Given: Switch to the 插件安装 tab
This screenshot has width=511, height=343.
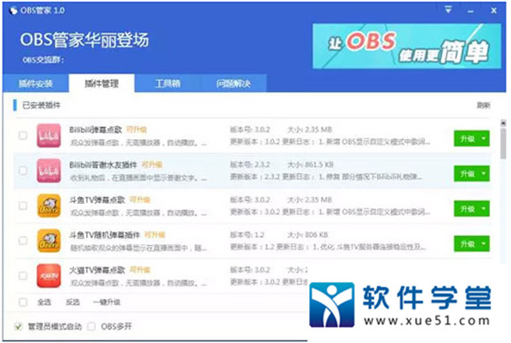Looking at the screenshot, I should coord(35,84).
